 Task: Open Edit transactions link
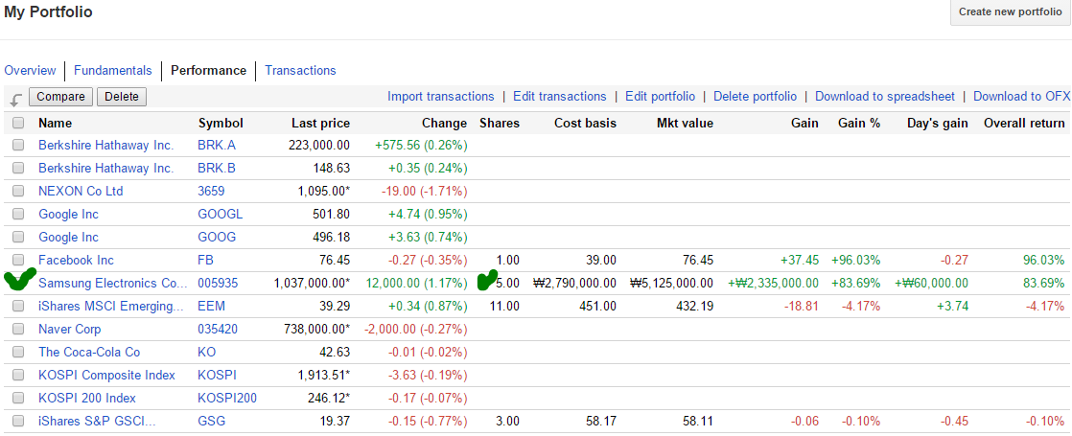click(560, 97)
